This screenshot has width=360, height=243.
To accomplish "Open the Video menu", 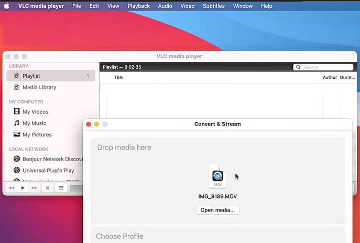I will [x=188, y=6].
